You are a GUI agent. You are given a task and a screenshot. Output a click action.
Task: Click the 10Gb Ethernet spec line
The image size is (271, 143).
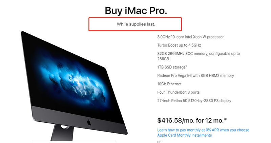point(169,84)
